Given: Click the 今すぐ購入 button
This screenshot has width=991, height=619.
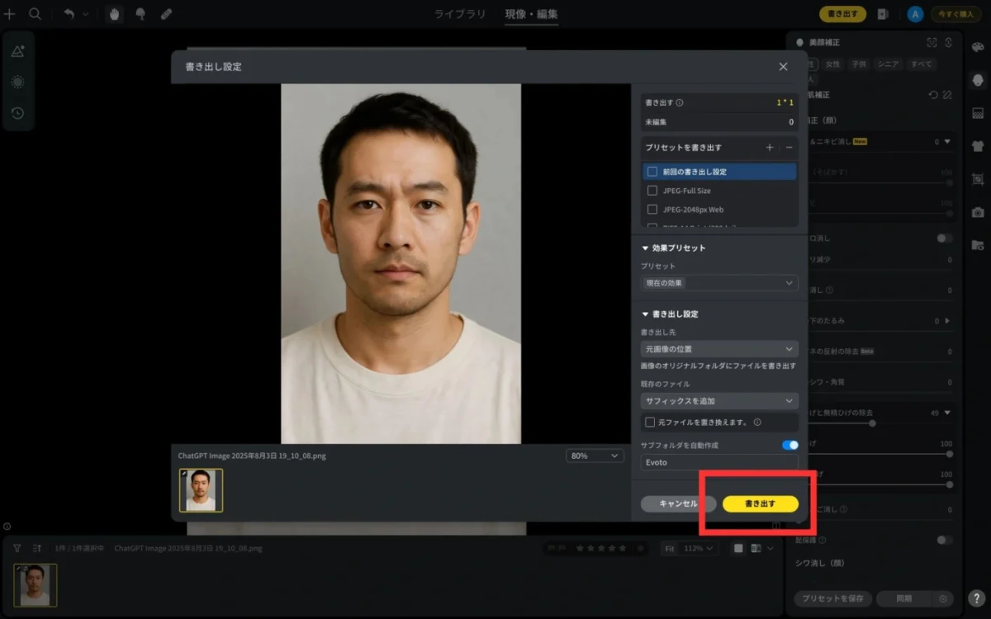Looking at the screenshot, I should 956,14.
